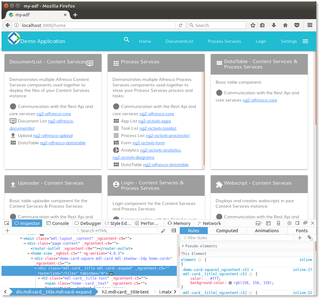Collapse the h2 mdl-card__title-text node
The width and height of the screenshot is (319, 298).
coord(39,278)
